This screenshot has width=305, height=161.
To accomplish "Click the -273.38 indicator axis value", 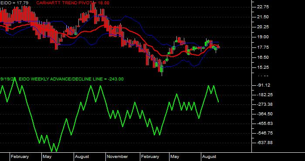I will (x=264, y=104).
